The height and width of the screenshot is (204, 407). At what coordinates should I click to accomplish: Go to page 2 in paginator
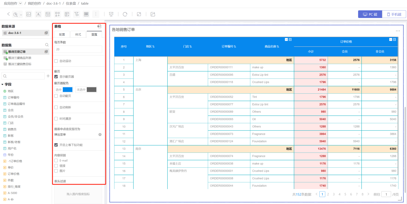[x=328, y=194]
